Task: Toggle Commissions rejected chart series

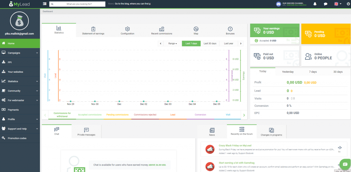Action: (145, 115)
